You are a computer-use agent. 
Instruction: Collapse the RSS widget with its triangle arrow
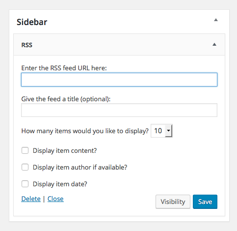[x=214, y=45]
